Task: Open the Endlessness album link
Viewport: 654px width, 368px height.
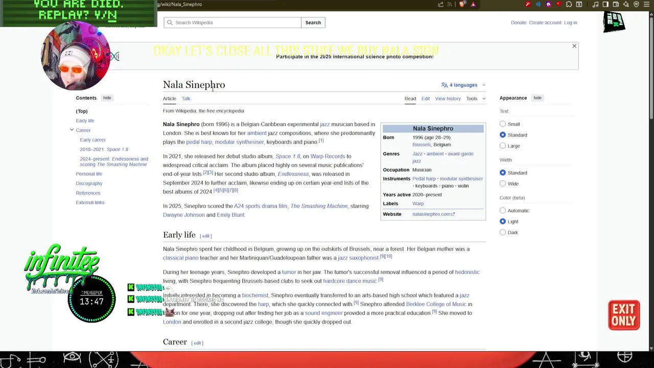Action: click(x=293, y=174)
